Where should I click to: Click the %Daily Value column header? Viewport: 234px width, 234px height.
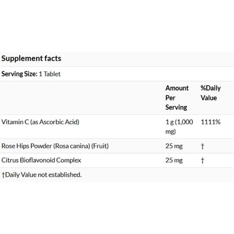210,93
